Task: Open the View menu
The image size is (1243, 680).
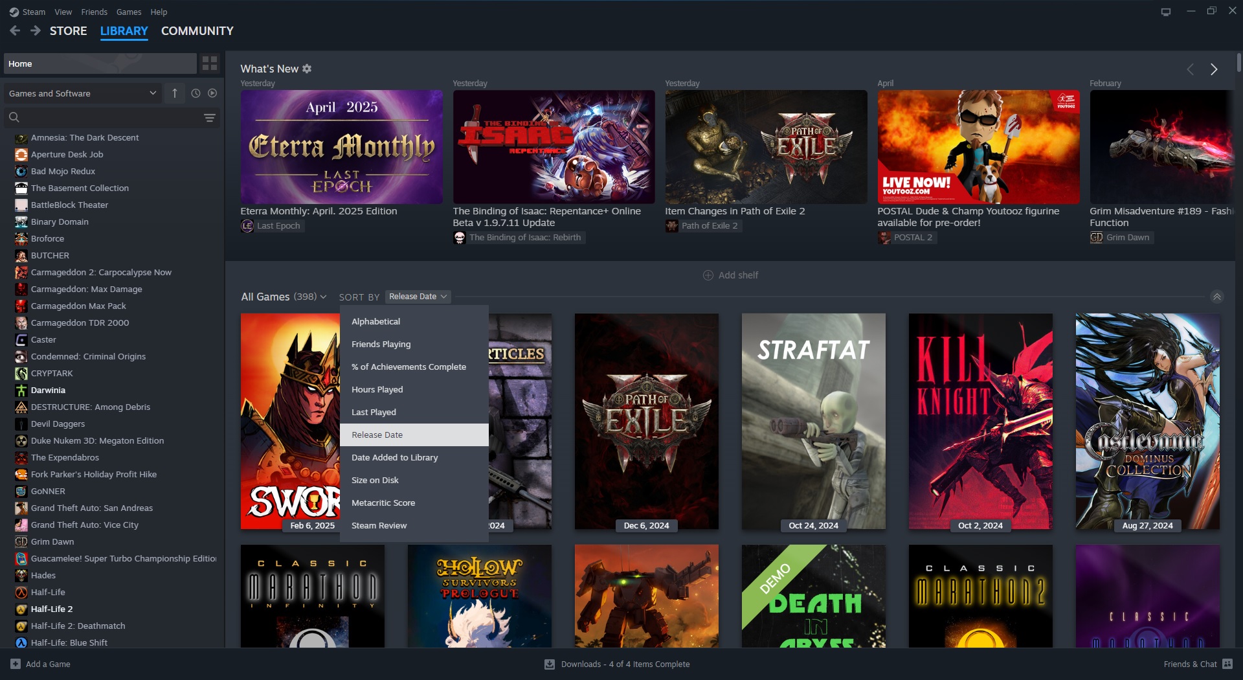Action: click(x=63, y=12)
